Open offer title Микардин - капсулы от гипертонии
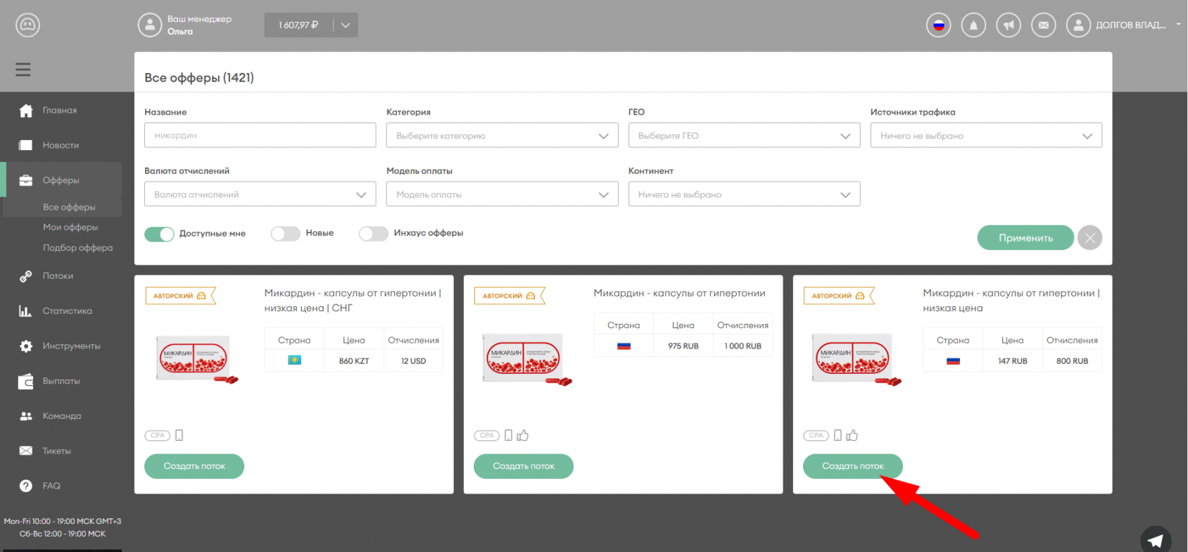The width and height of the screenshot is (1188, 552). point(679,293)
